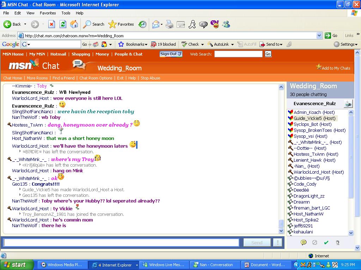This screenshot has height=270, width=361.
Task: Click the Web Search text field
Action: [238, 54]
